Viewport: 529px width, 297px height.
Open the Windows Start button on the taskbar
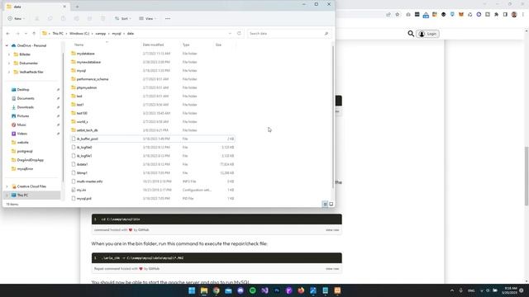tap(192, 290)
